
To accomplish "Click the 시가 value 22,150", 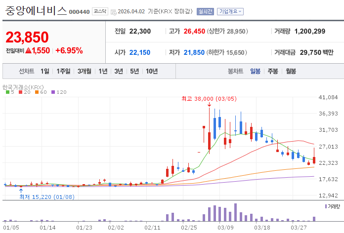I will tap(140, 53).
